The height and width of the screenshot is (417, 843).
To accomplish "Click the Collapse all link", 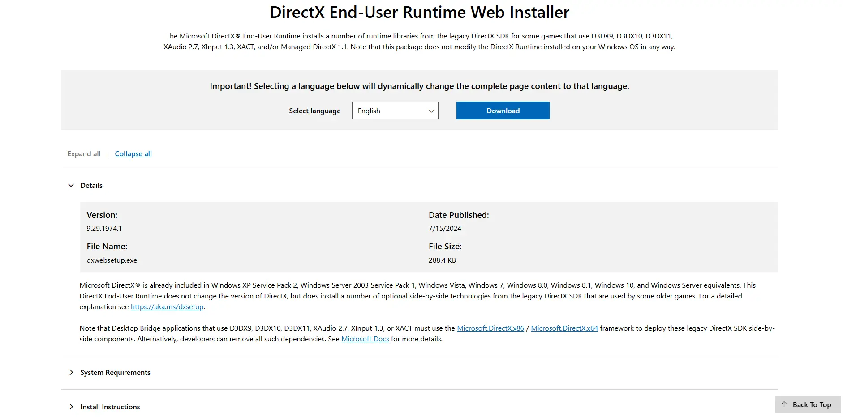I will [133, 153].
